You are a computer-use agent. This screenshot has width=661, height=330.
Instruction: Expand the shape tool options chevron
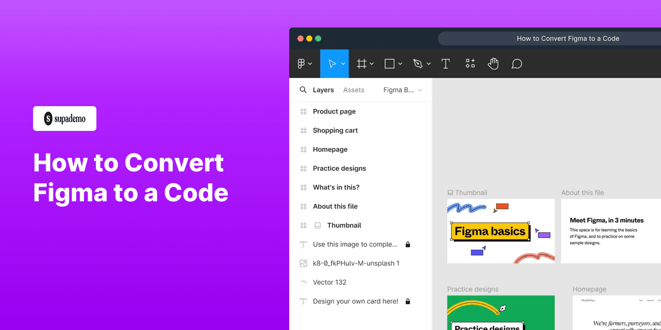(x=399, y=63)
